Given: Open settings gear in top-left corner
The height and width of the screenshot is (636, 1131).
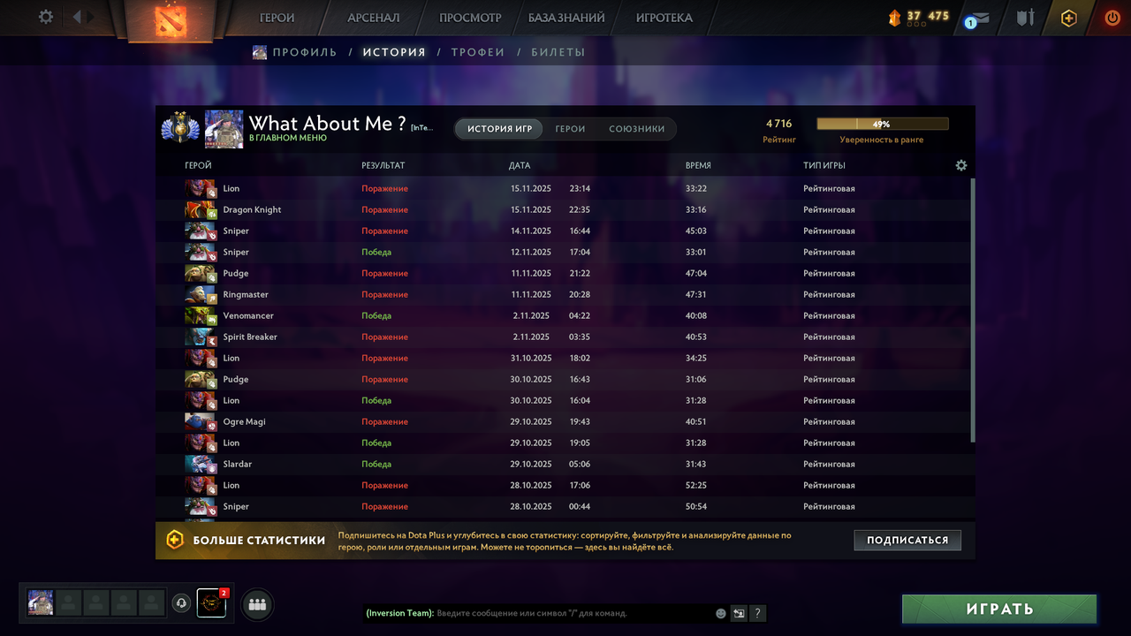Looking at the screenshot, I should point(46,17).
